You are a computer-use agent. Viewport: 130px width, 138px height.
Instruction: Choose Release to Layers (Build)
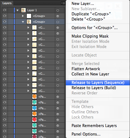(94, 88)
